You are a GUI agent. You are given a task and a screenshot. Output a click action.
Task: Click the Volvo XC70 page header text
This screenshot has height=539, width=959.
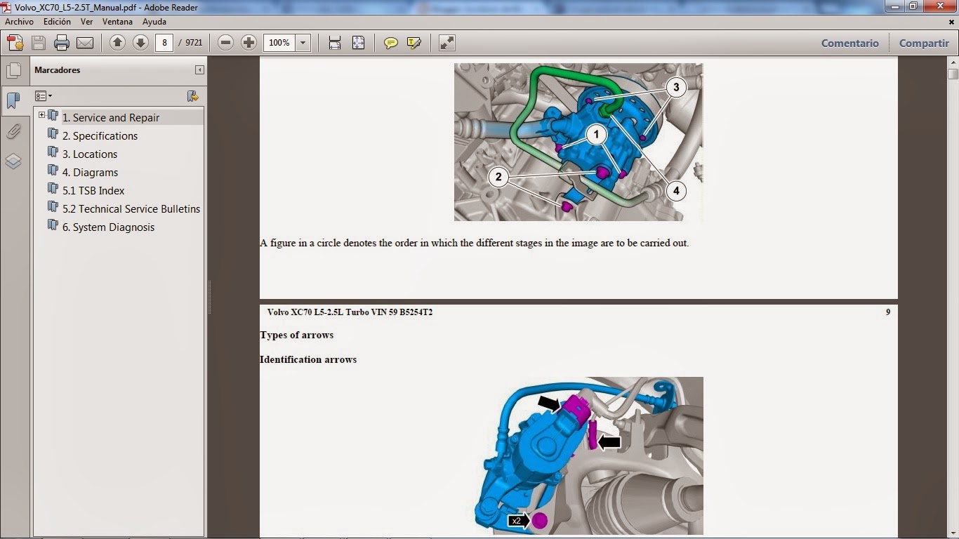350,312
